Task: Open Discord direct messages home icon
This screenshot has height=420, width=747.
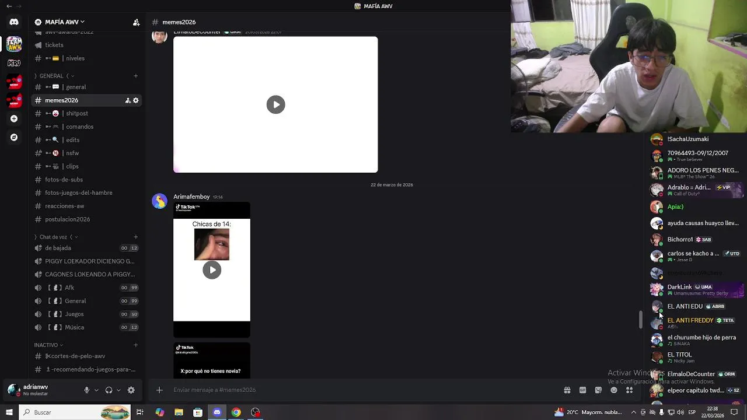Action: click(x=14, y=22)
